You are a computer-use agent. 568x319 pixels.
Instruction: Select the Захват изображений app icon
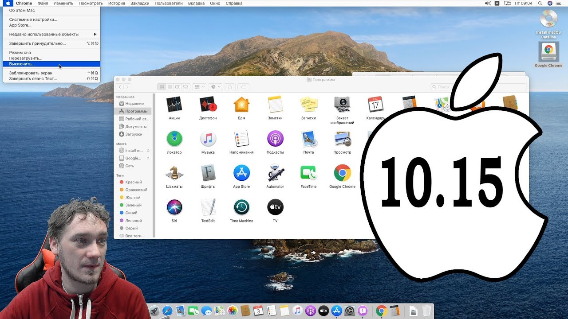pyautogui.click(x=342, y=105)
